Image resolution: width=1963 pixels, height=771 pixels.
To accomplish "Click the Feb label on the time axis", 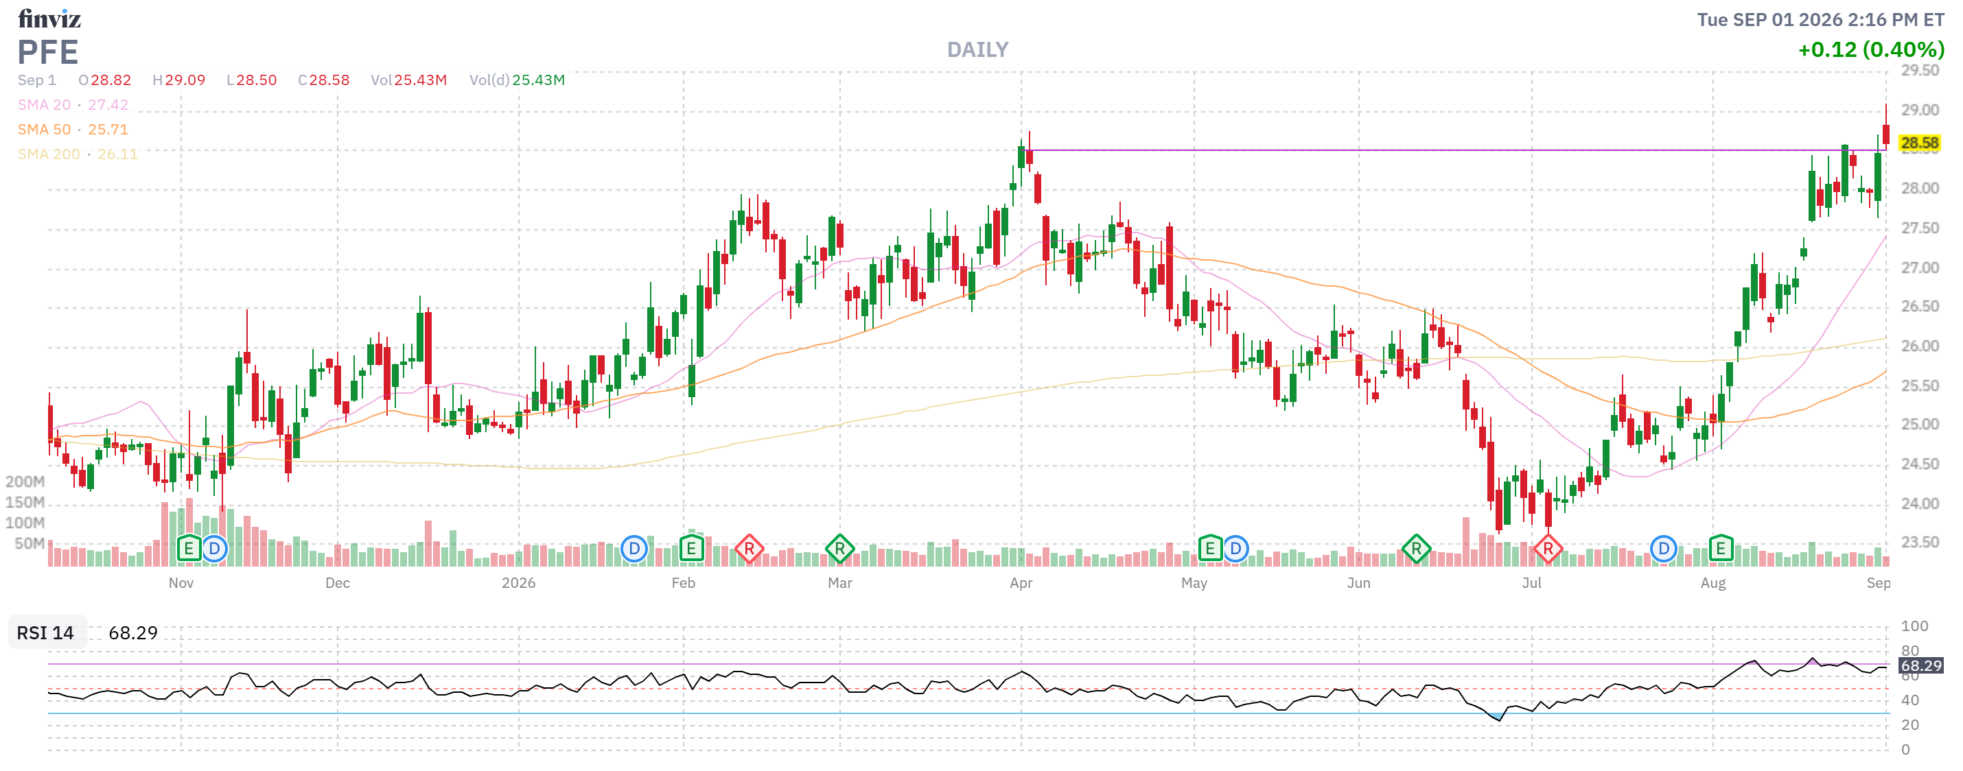I will click(684, 584).
